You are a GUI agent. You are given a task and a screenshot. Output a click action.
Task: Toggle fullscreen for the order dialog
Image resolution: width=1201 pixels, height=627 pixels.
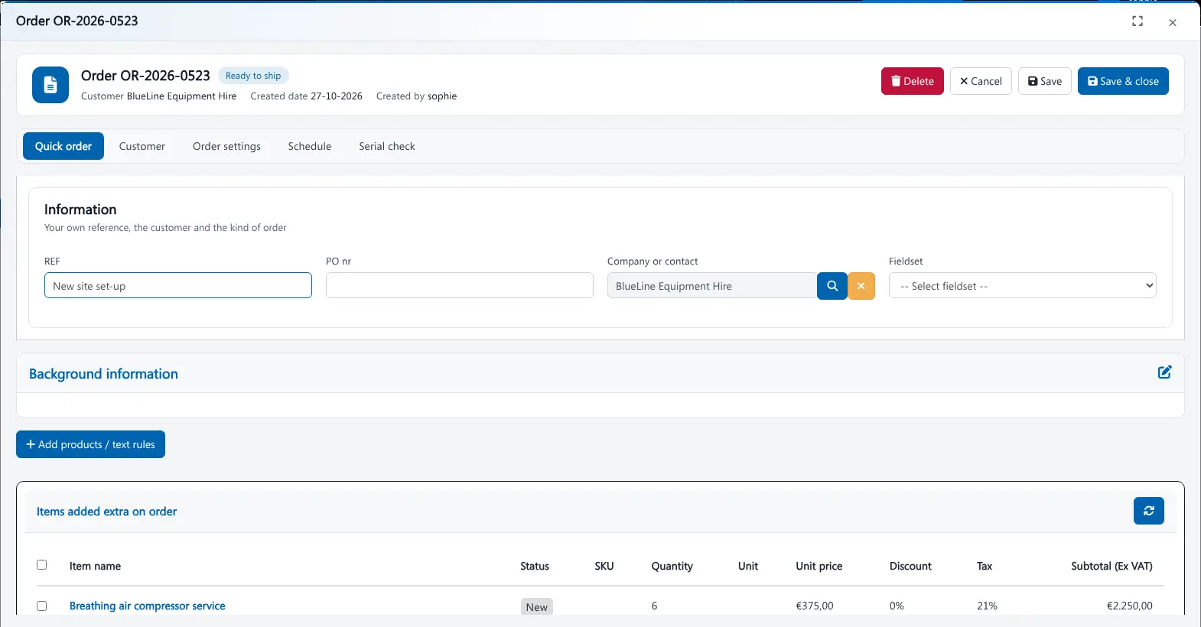click(x=1138, y=21)
